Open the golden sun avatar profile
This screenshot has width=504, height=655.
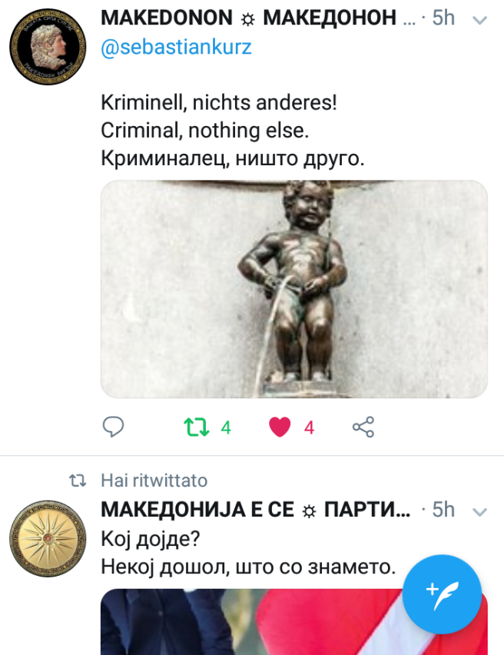pos(48,538)
